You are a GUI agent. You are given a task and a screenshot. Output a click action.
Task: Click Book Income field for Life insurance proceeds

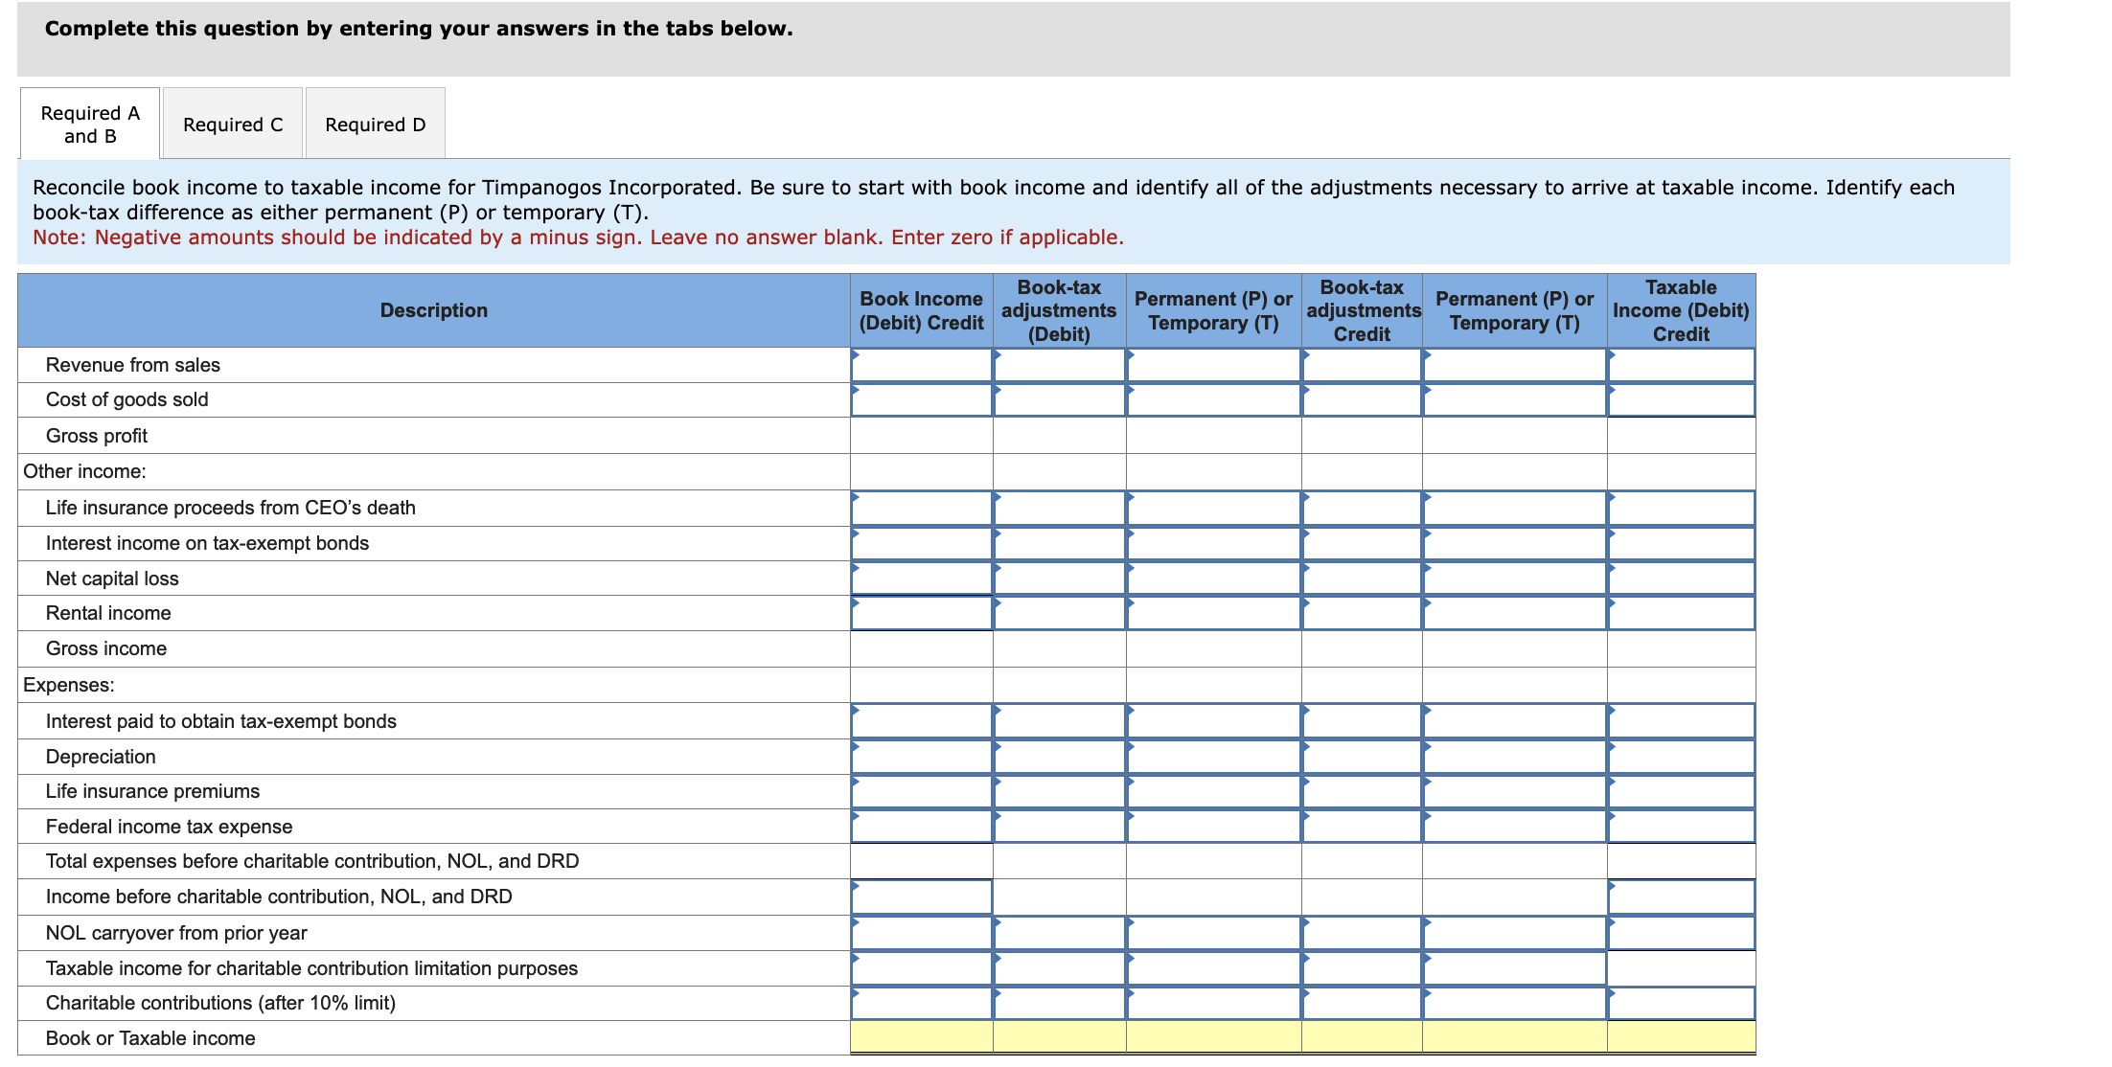click(920, 508)
